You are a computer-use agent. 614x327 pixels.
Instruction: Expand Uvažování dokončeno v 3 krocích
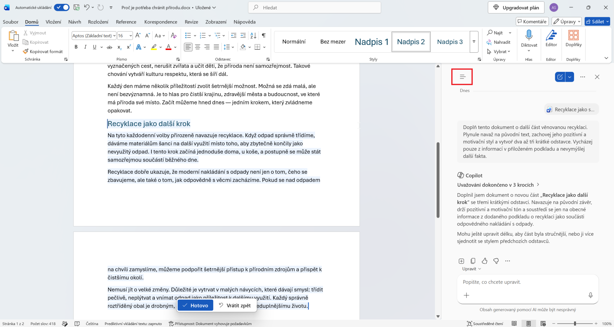pyautogui.click(x=498, y=185)
